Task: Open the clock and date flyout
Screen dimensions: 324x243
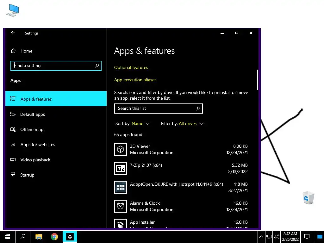Action: click(290, 237)
